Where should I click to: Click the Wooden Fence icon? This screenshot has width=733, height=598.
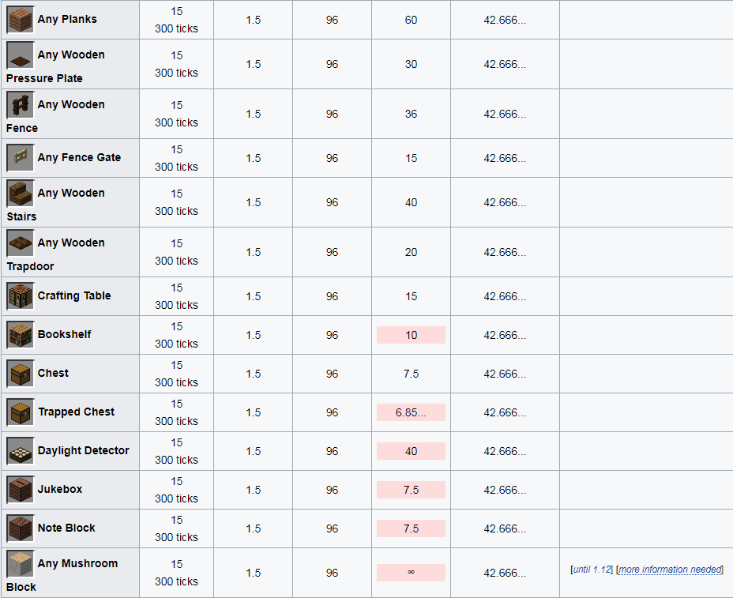[x=20, y=105]
